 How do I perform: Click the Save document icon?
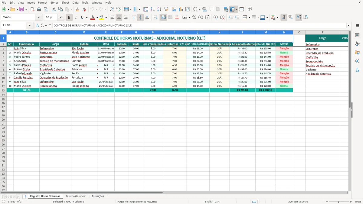(x=21, y=9)
